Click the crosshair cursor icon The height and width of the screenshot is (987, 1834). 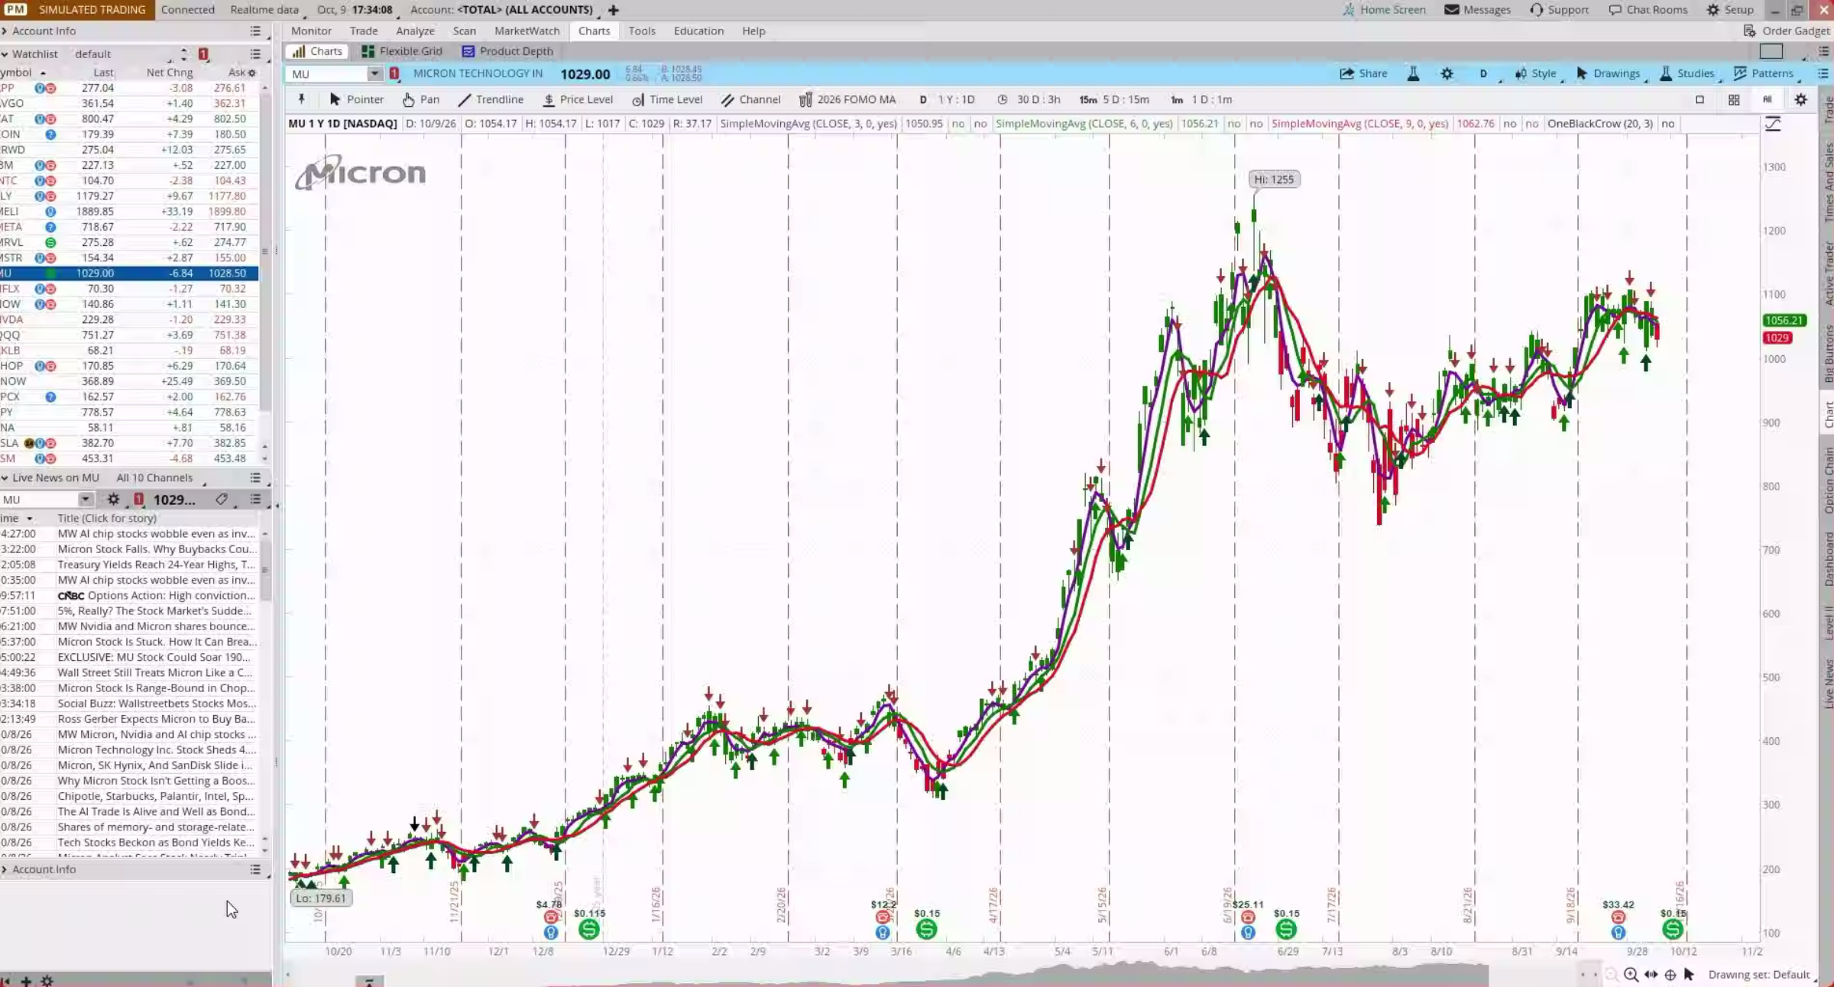click(1670, 974)
